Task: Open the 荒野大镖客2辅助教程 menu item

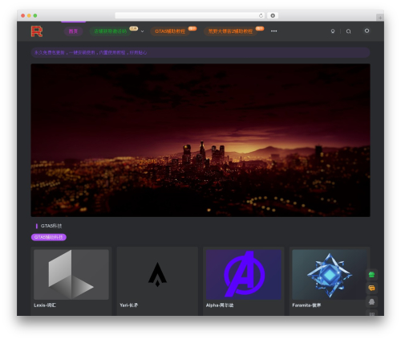Action: click(230, 31)
